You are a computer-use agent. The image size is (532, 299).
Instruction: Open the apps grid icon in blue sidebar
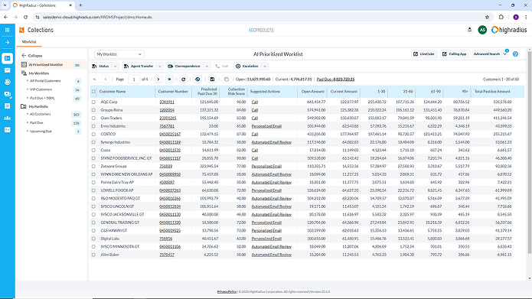point(7,30)
